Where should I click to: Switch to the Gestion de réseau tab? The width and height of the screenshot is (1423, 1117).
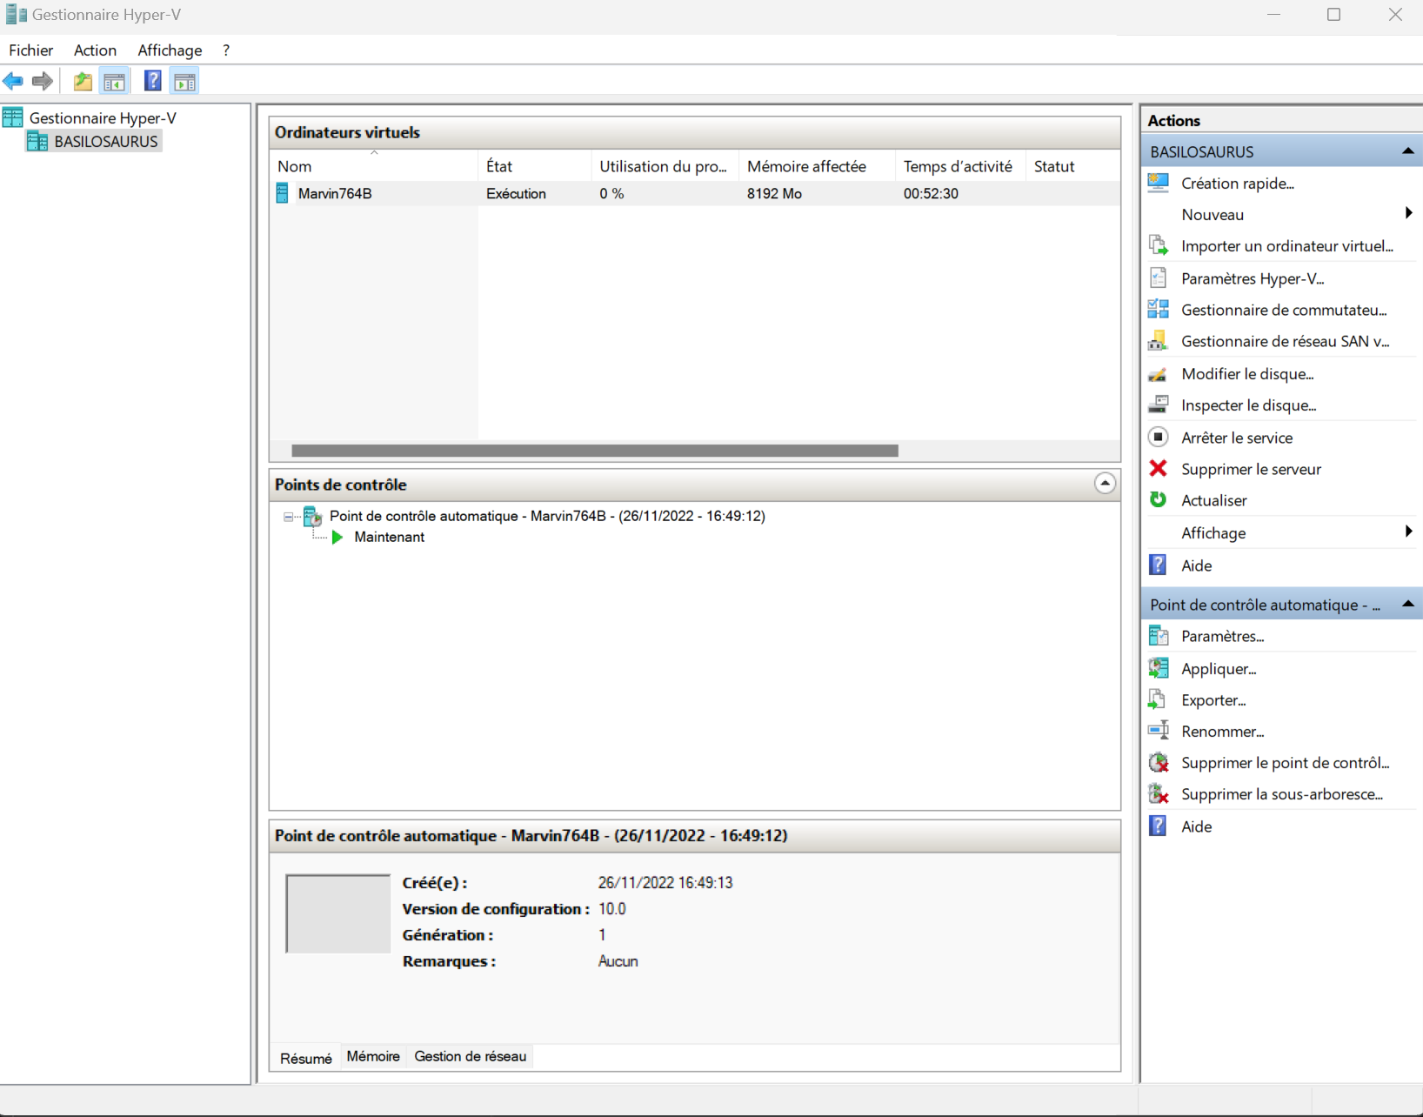pos(470,1056)
